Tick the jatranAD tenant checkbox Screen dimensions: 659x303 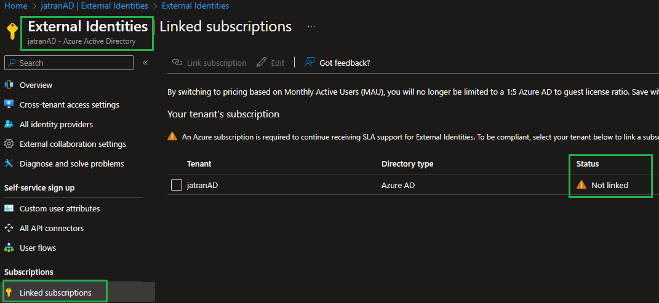click(x=177, y=185)
